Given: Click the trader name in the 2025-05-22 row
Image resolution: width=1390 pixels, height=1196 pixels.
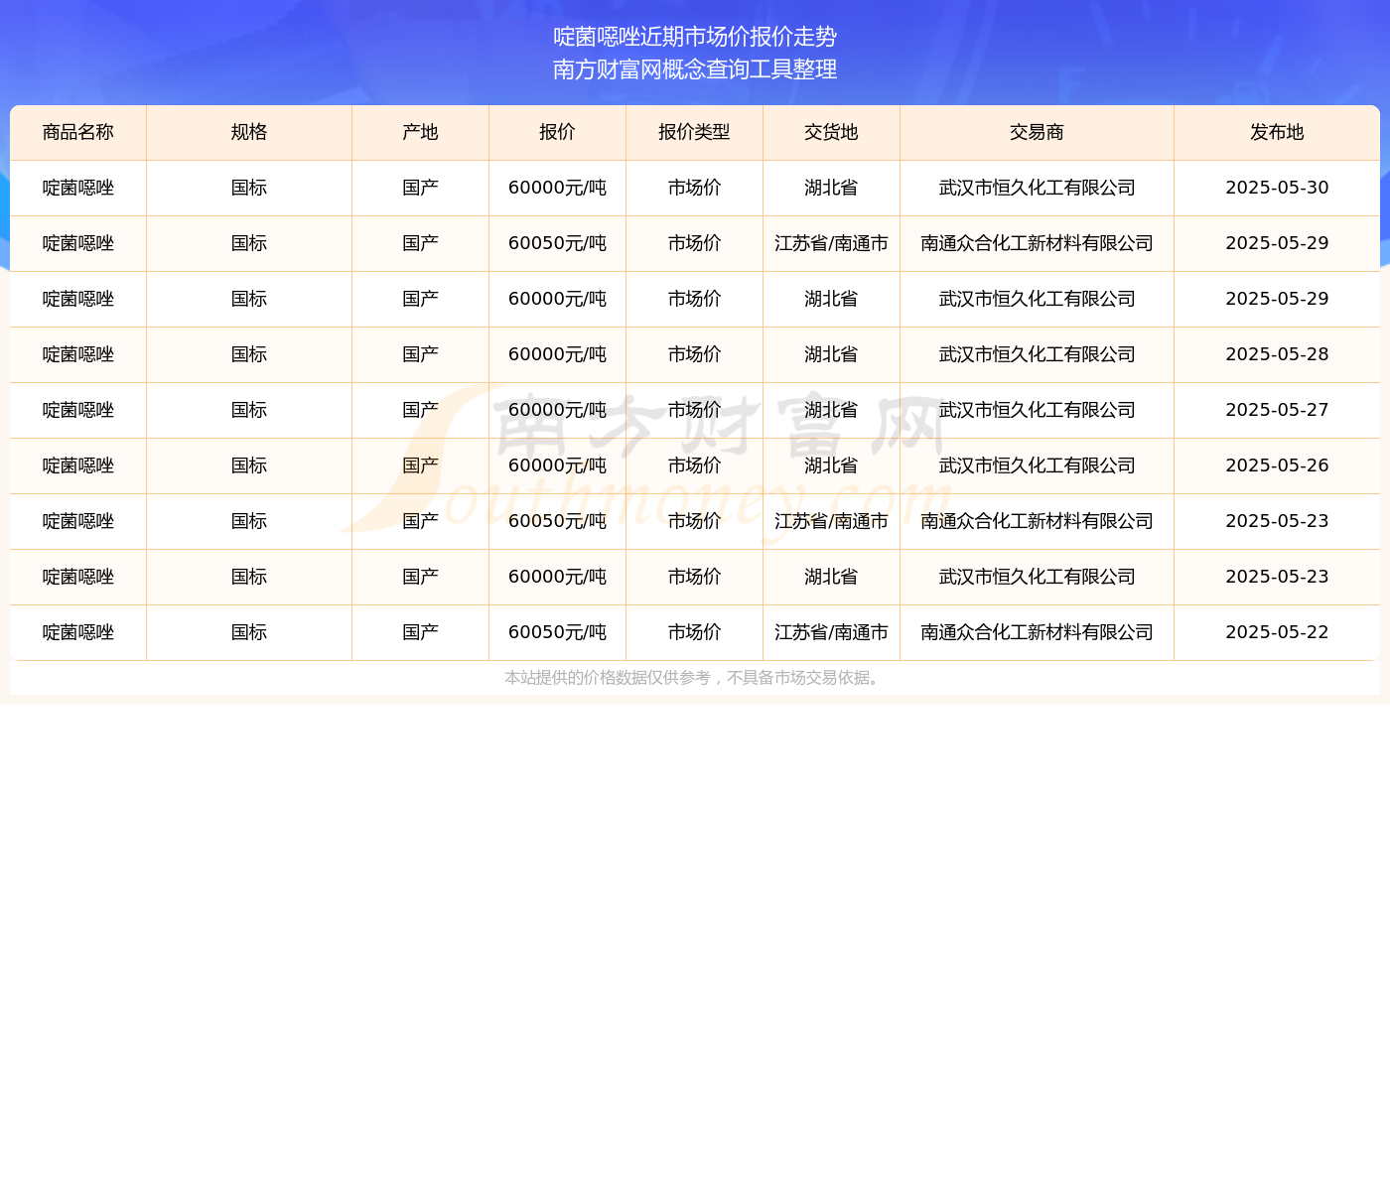Looking at the screenshot, I should point(1037,633).
